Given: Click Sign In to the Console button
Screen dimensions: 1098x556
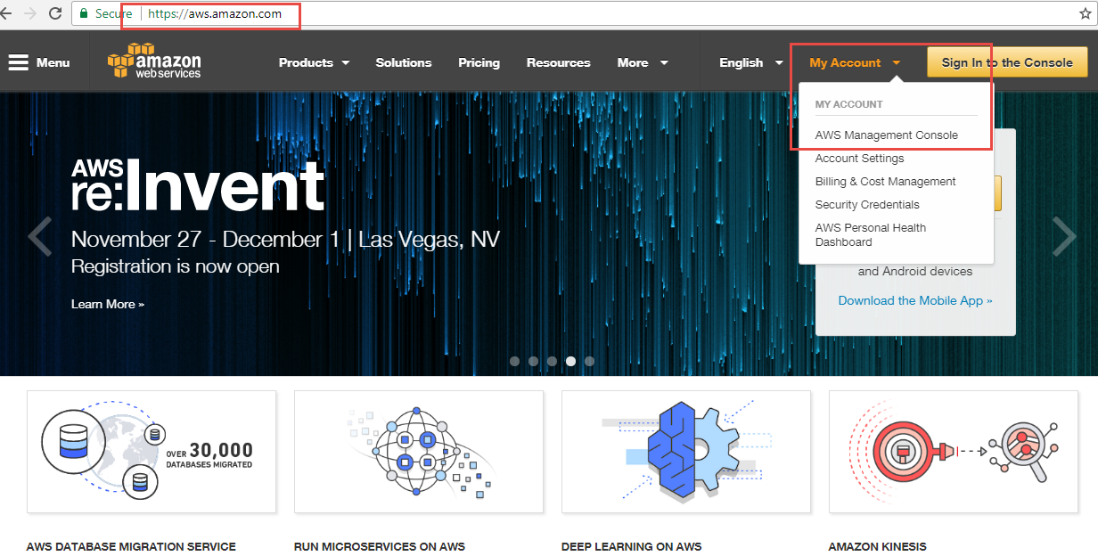Looking at the screenshot, I should pos(1007,62).
